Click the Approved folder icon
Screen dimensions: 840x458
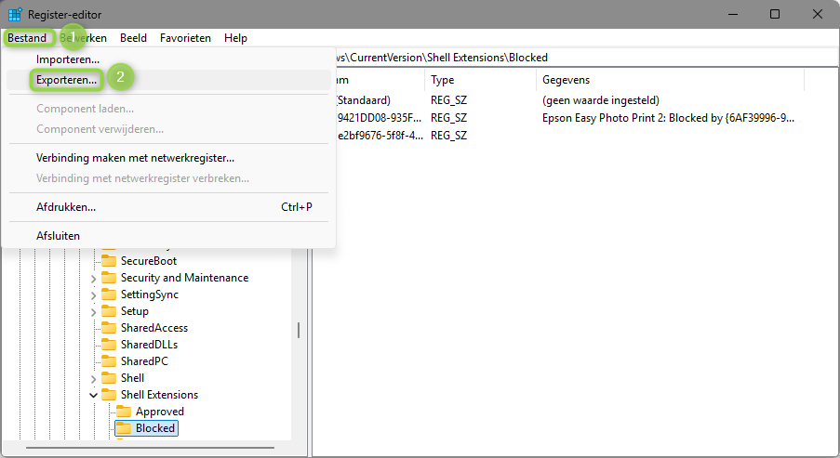click(x=124, y=412)
